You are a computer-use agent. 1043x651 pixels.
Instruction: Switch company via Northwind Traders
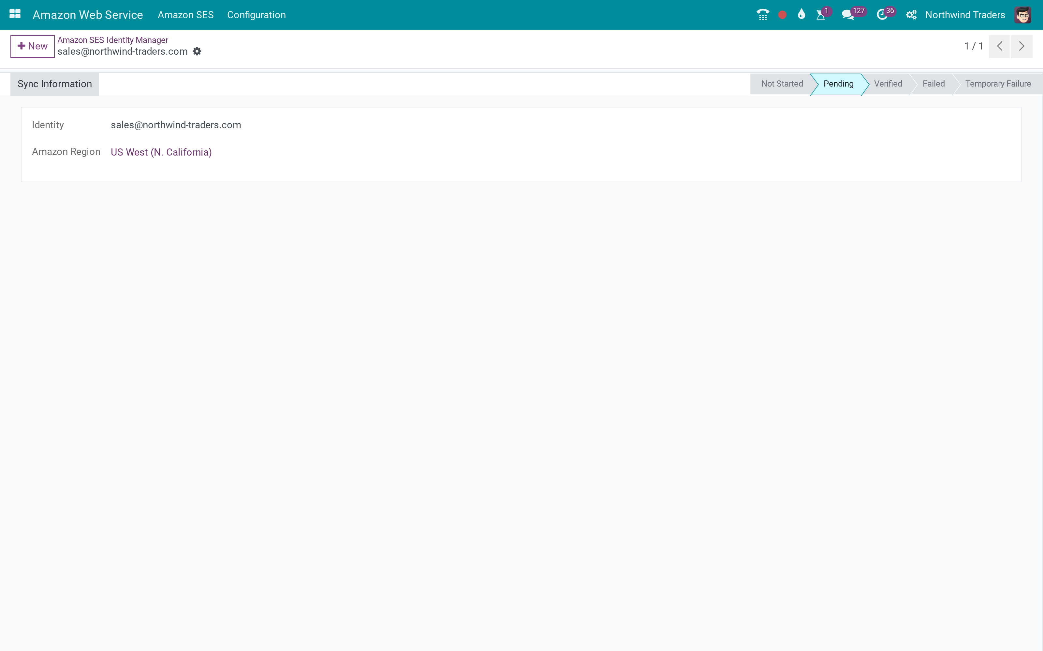(x=965, y=15)
